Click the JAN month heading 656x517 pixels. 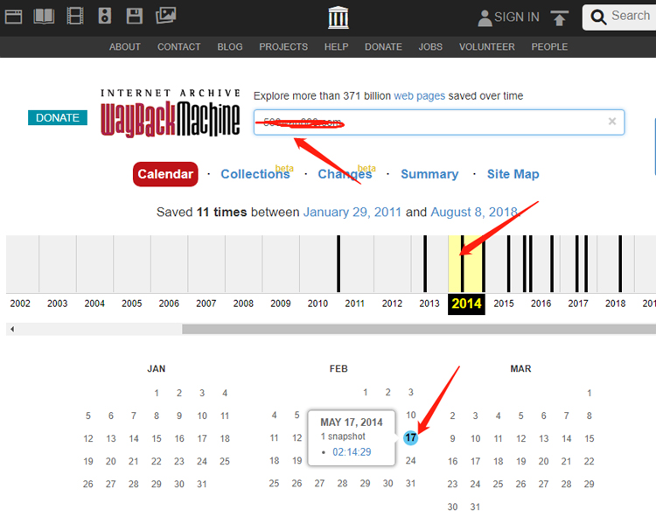click(x=156, y=369)
